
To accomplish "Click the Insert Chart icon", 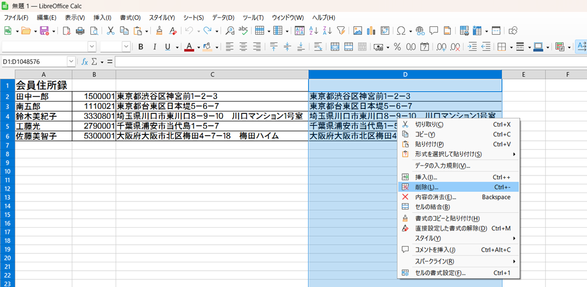I will [x=371, y=31].
